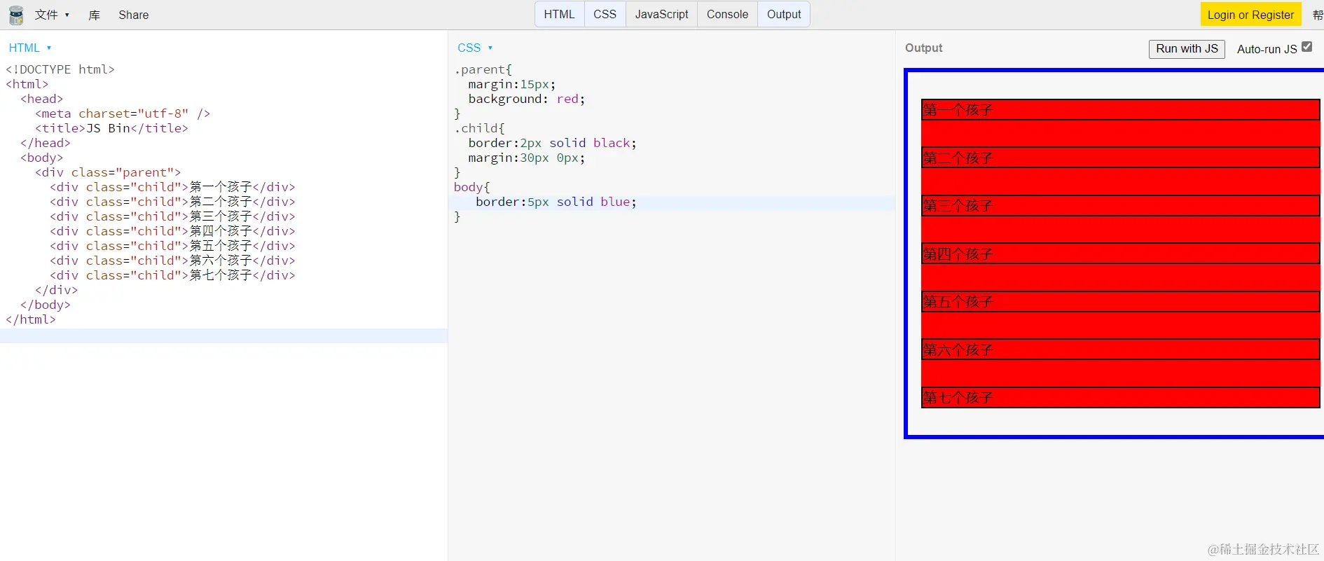
Task: Click the div class="parent" code line
Action: coord(108,172)
